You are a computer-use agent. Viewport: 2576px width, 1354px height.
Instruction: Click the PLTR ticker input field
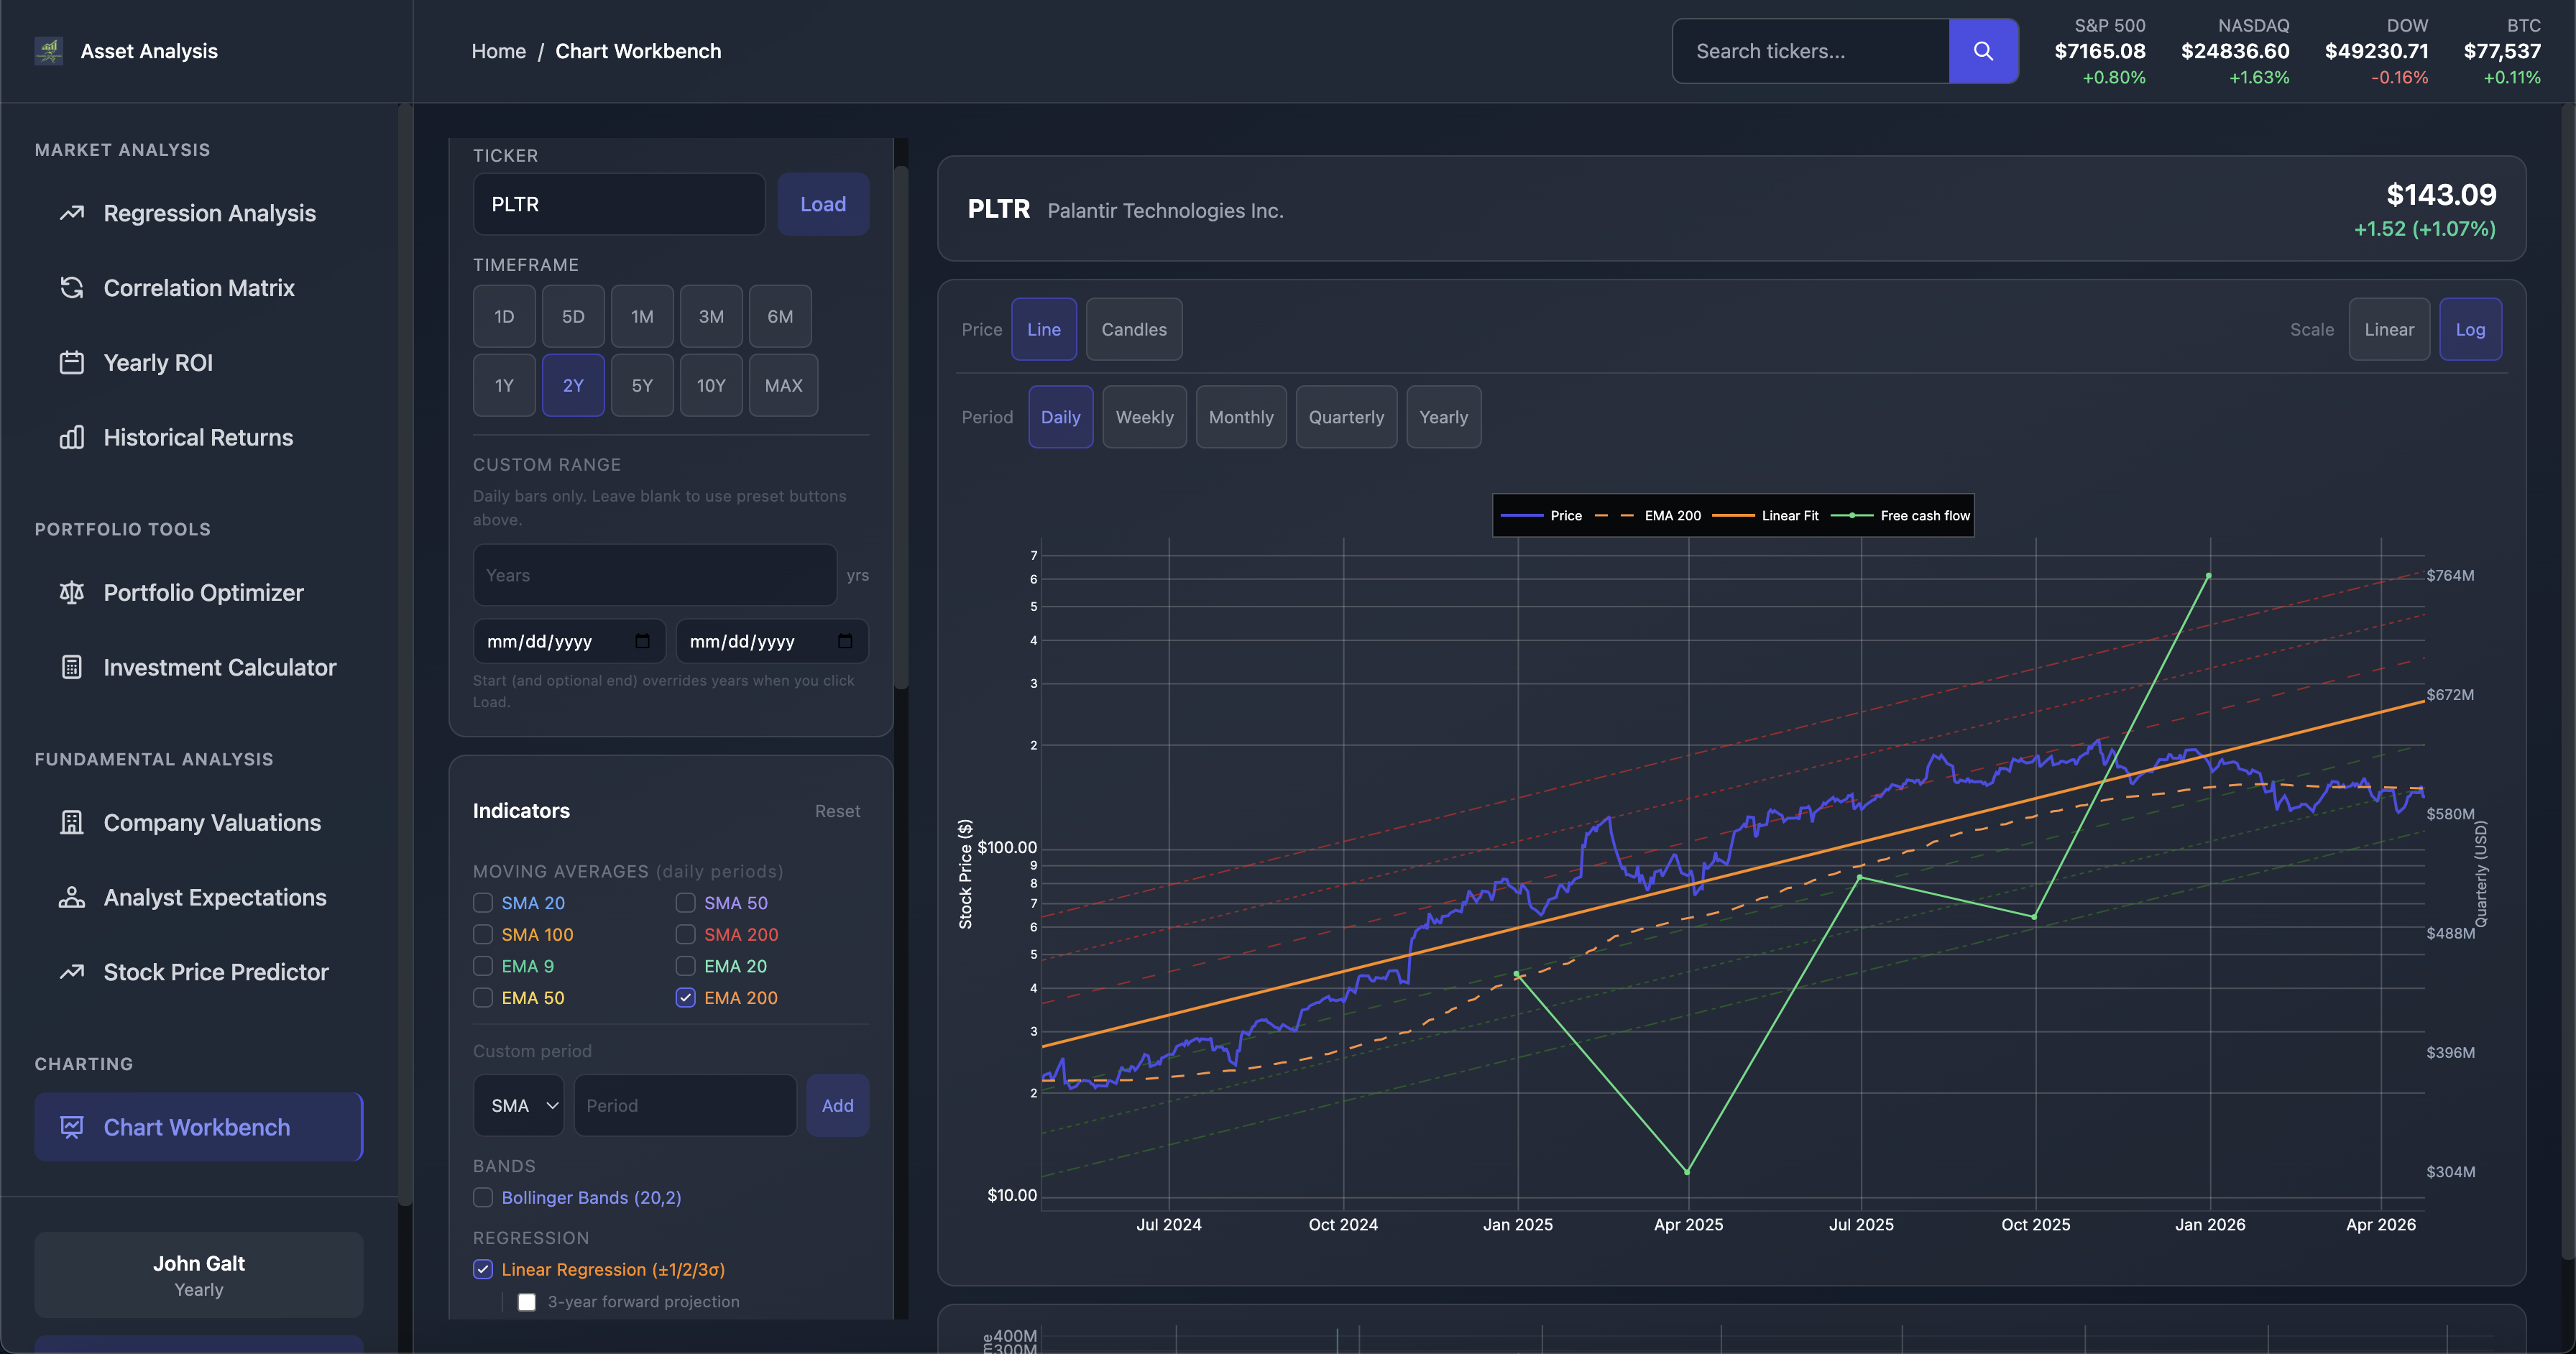[619, 204]
